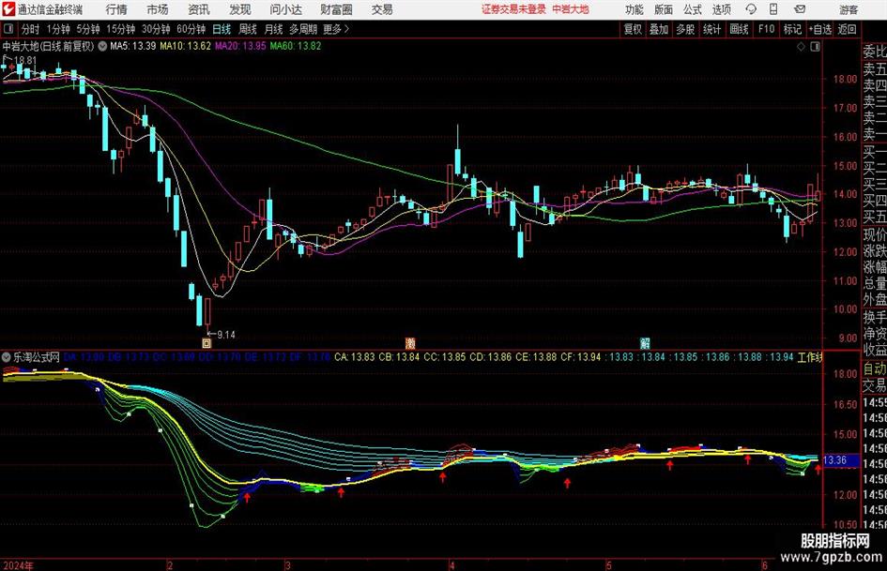887x571 pixels.
Task: Click the MA60: 13.82 indicator label
Action: point(296,46)
